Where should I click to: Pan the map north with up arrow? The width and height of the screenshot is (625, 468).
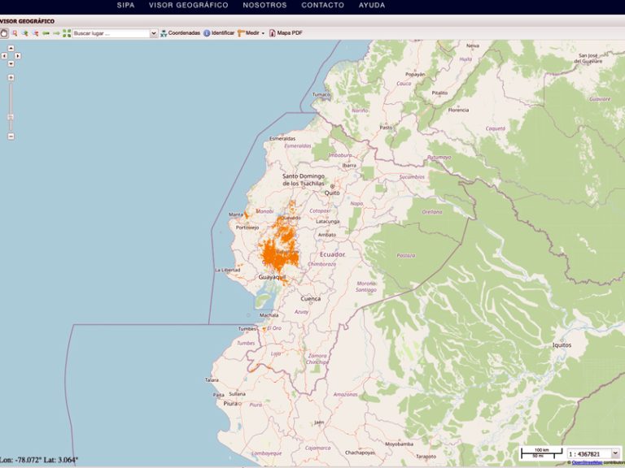click(11, 48)
